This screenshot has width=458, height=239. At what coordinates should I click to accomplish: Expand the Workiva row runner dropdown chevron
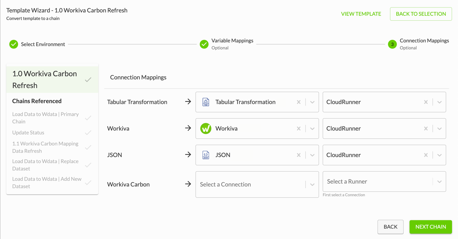point(439,128)
